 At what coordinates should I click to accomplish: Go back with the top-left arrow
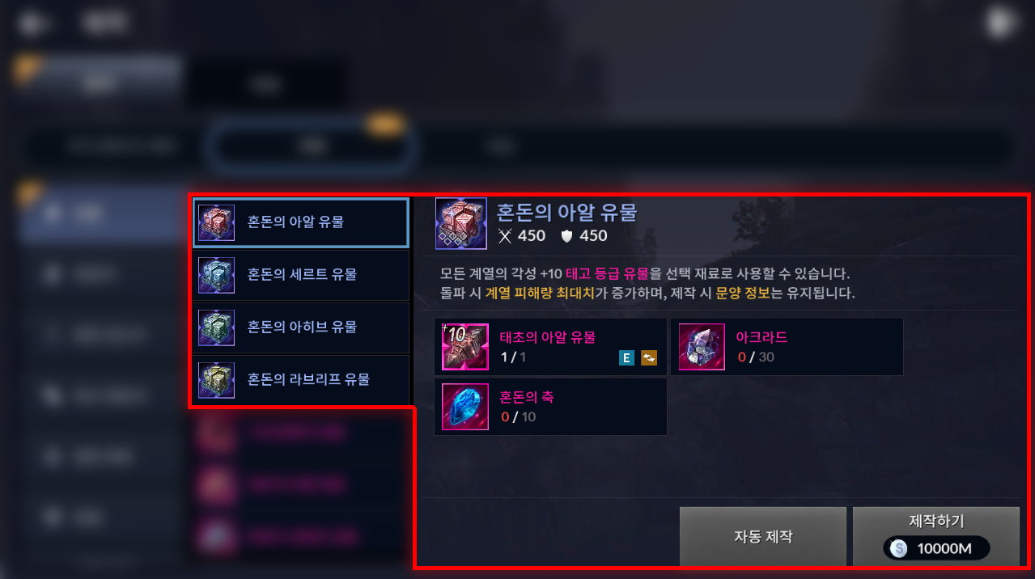coord(32,23)
